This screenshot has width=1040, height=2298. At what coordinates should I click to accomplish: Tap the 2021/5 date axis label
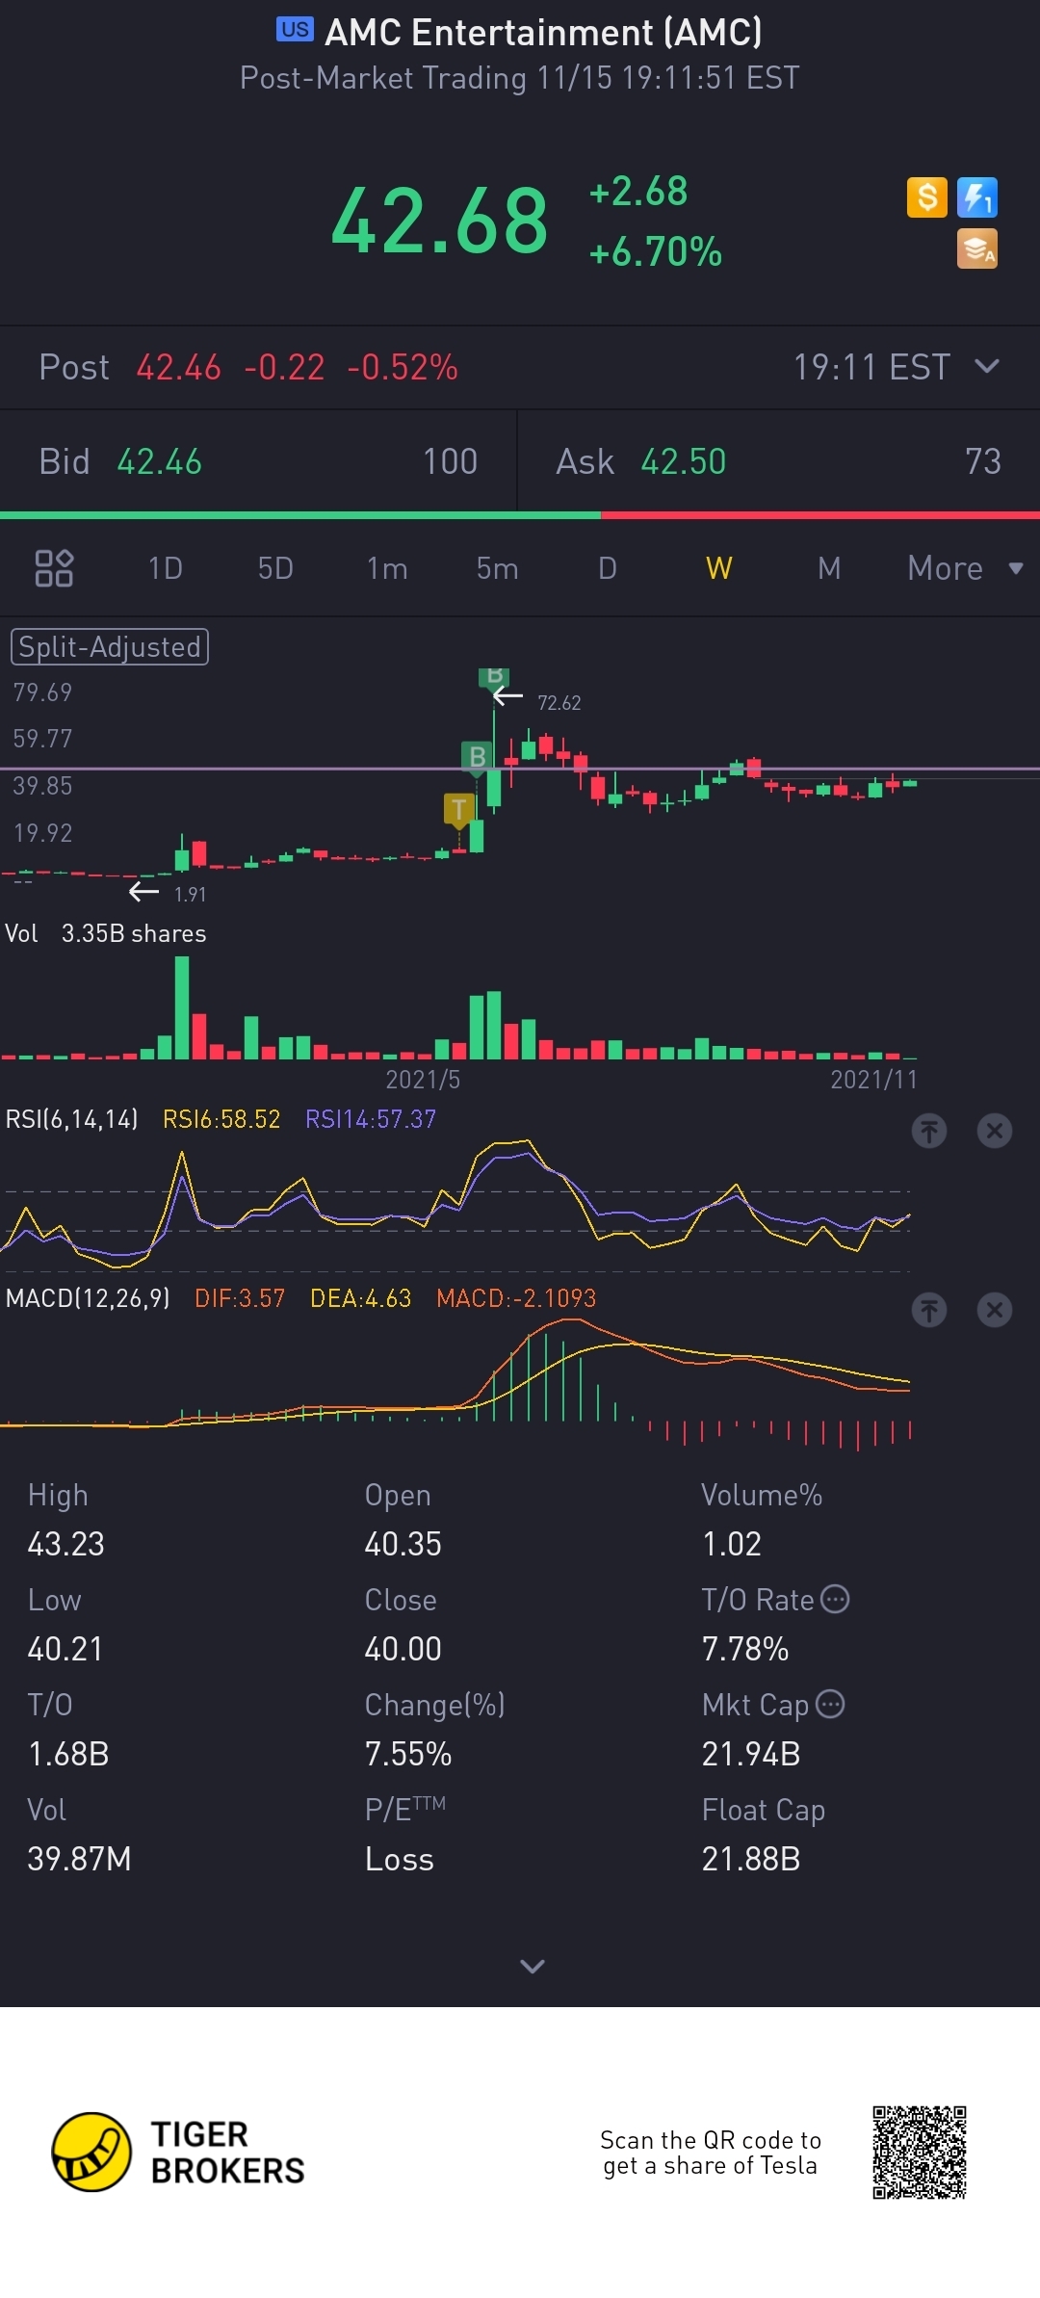pos(423,1080)
